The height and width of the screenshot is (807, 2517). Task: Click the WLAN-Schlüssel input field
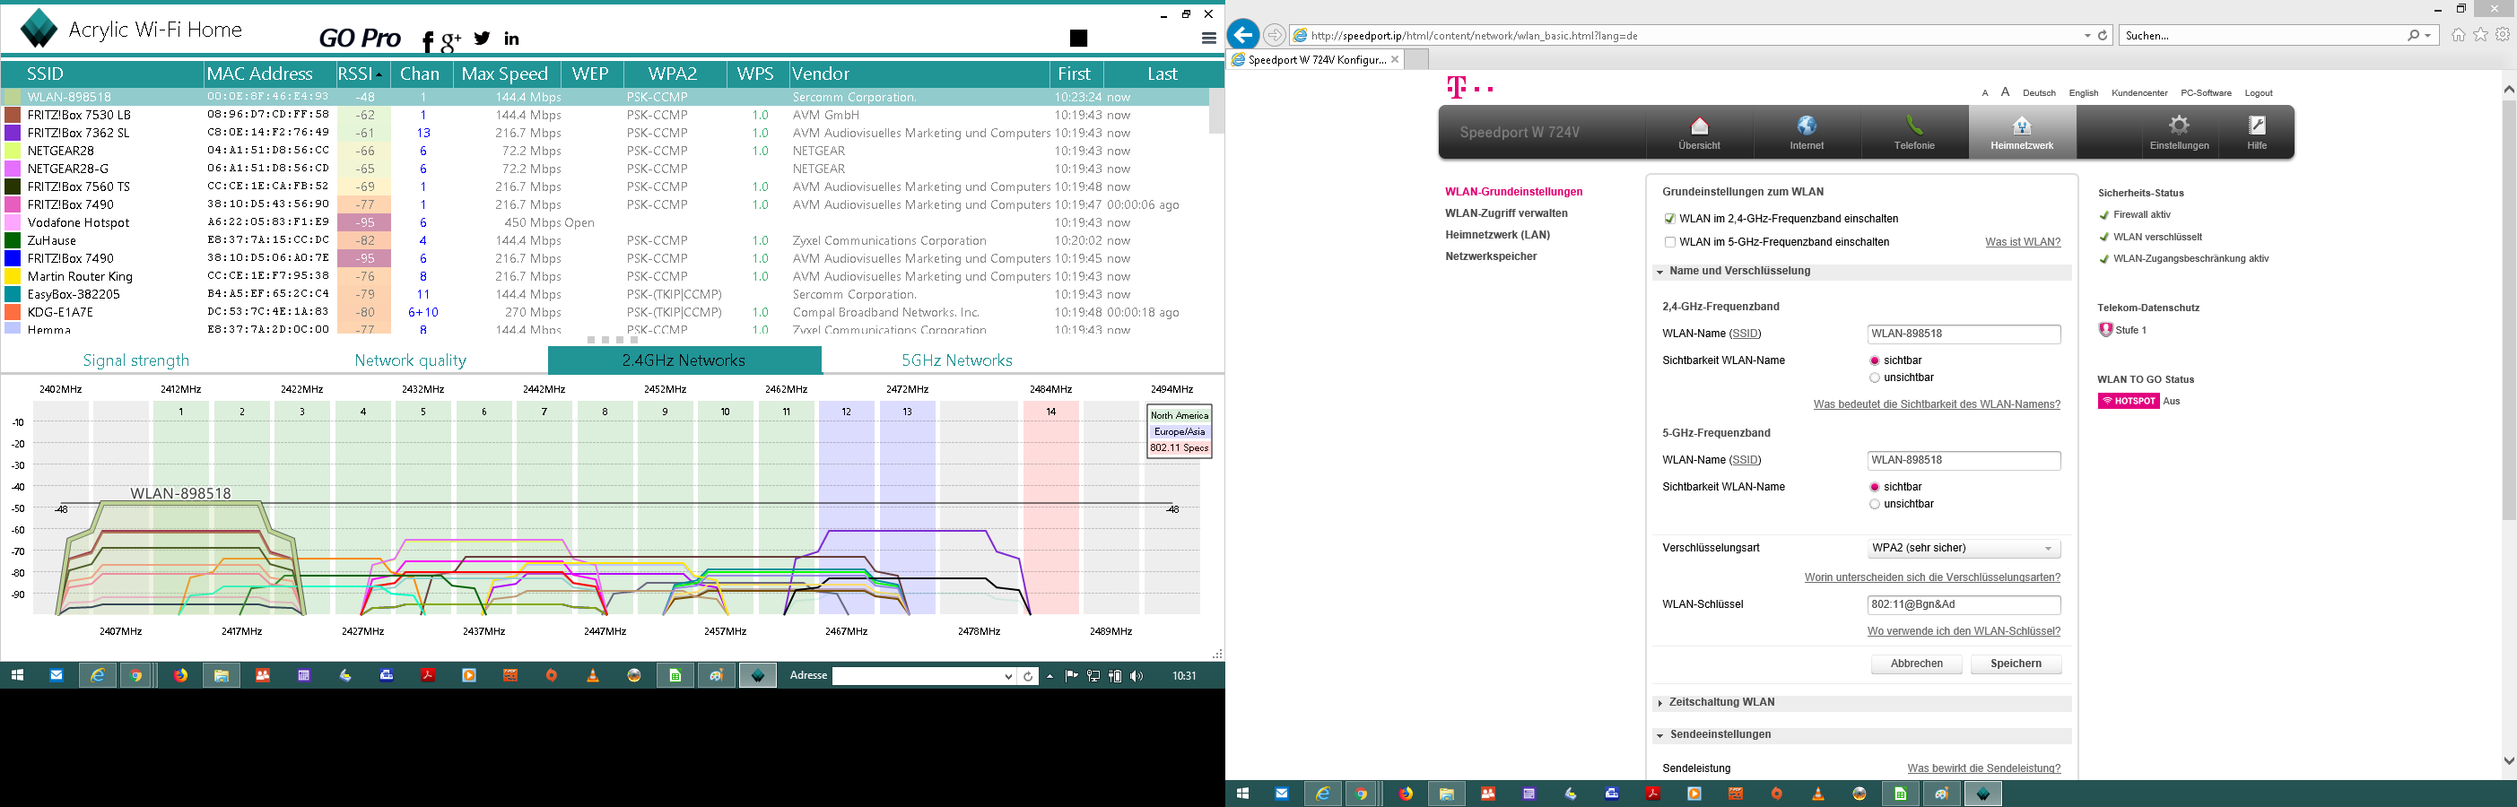tap(1963, 604)
